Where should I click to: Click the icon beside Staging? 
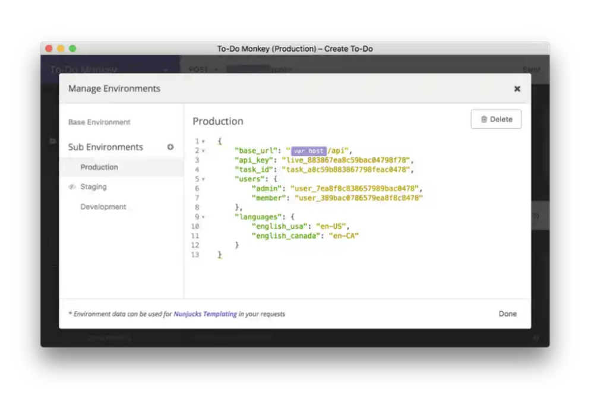click(x=72, y=186)
